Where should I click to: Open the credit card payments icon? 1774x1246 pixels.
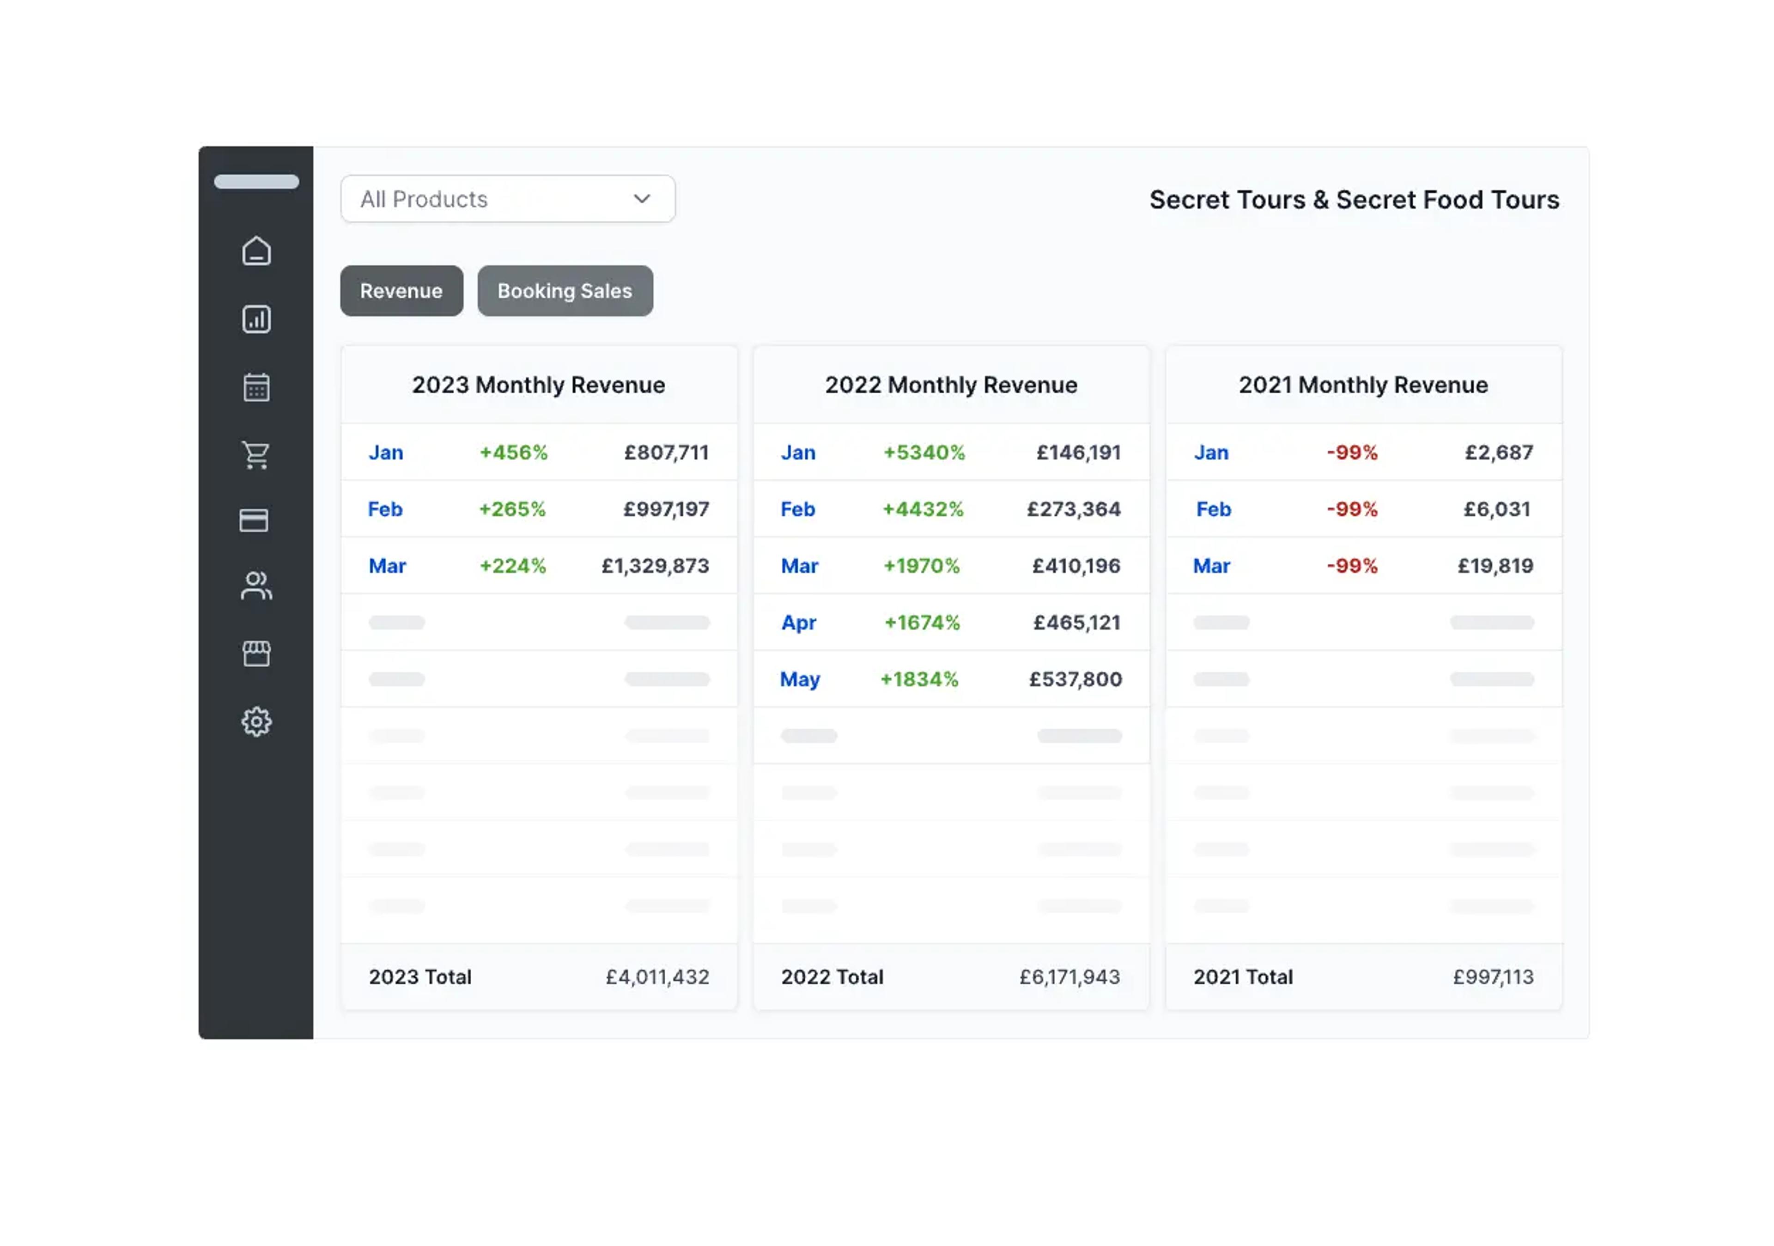click(254, 520)
